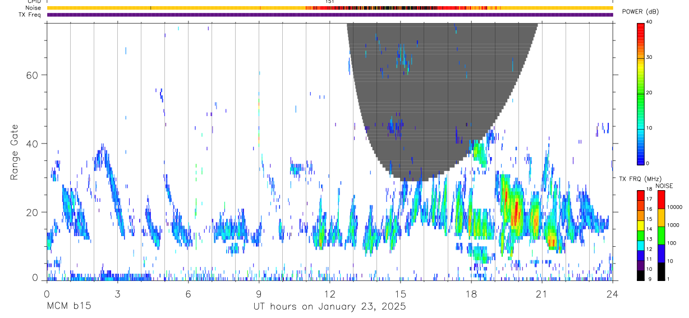
Task: Click the '3' tick on the UT hours axis
Action: [117, 293]
